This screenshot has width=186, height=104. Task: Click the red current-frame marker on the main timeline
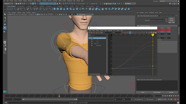click(x=59, y=96)
